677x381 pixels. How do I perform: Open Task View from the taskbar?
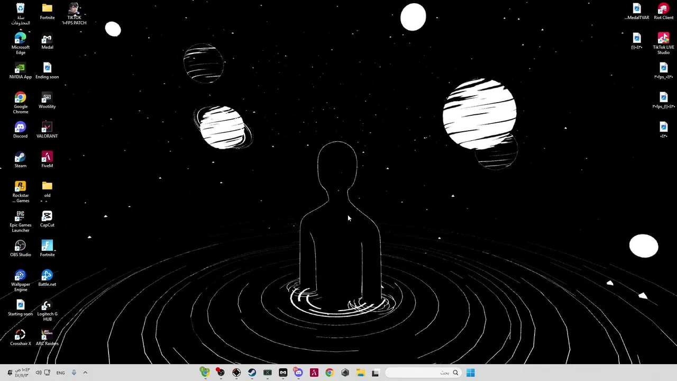click(376, 373)
